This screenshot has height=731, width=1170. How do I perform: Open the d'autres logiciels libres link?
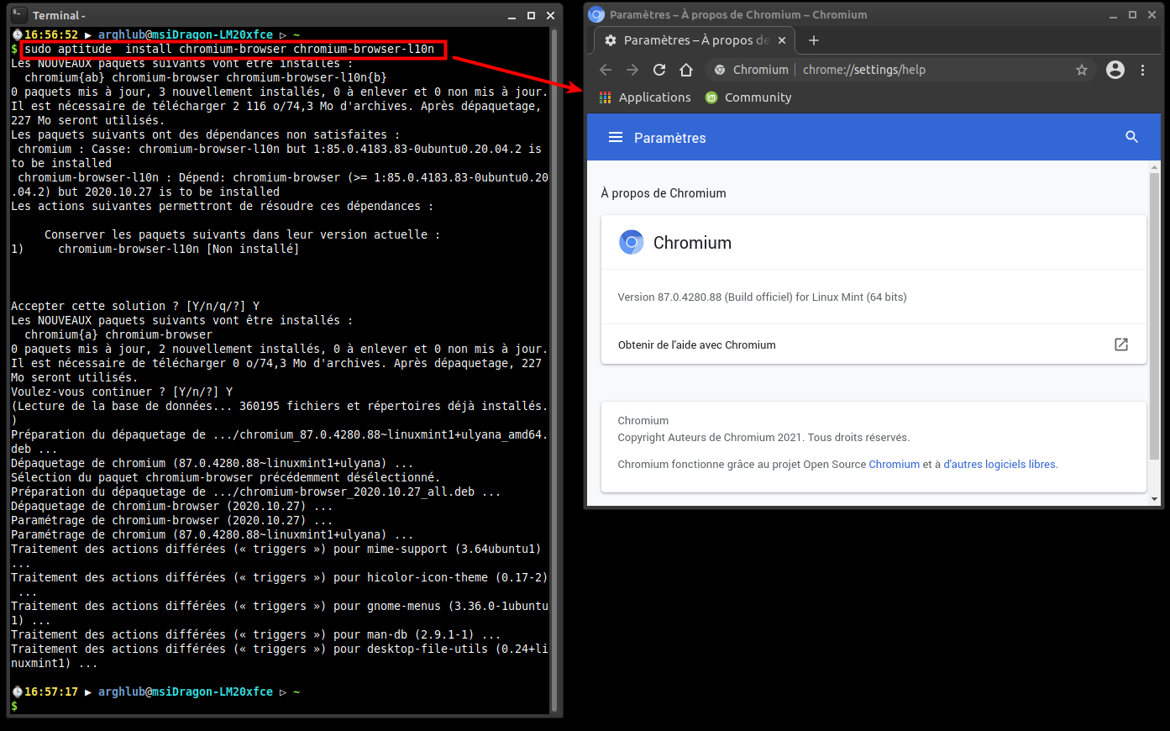(999, 464)
